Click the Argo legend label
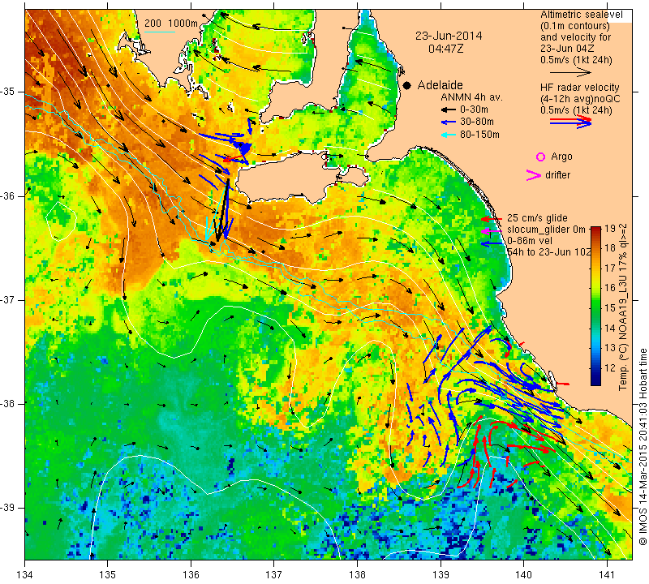The image size is (649, 584). (561, 157)
